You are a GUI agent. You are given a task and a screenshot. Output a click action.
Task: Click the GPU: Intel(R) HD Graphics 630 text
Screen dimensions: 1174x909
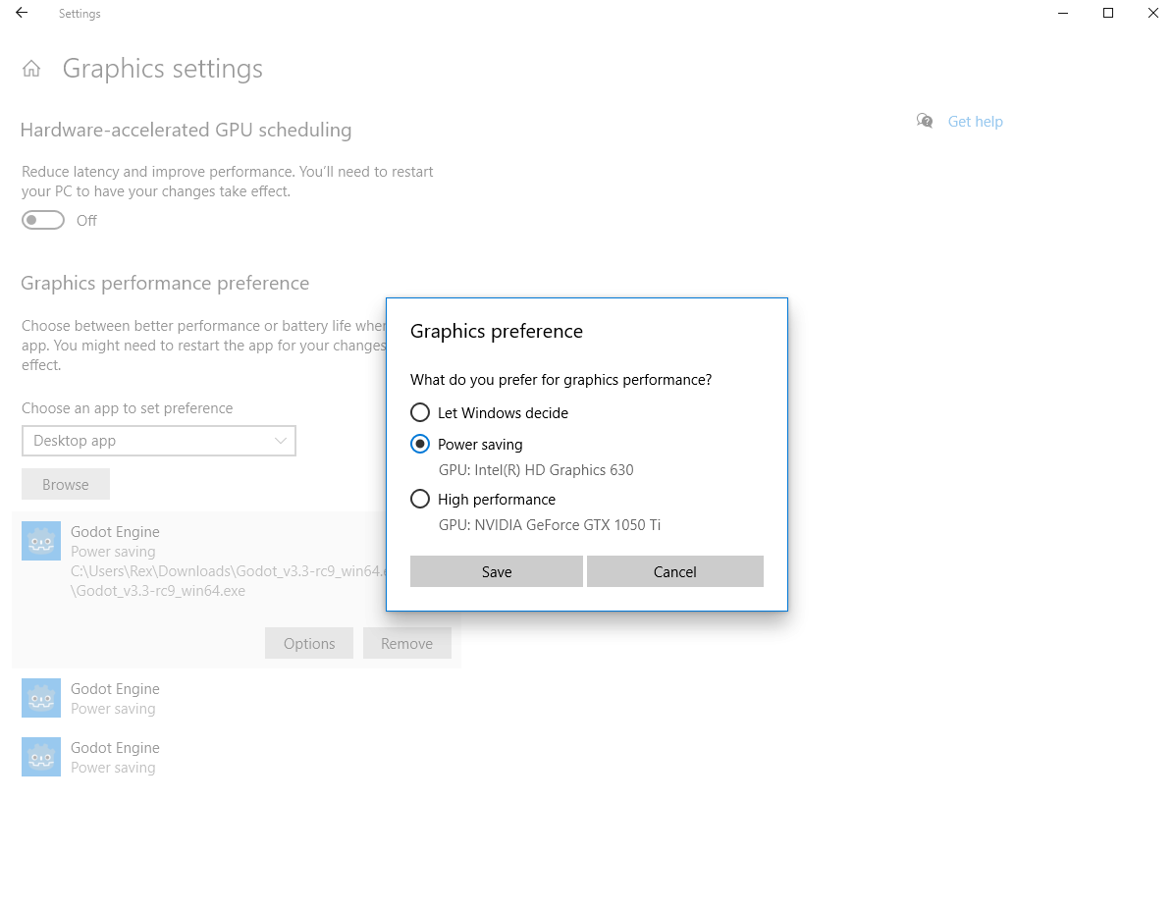pyautogui.click(x=536, y=470)
